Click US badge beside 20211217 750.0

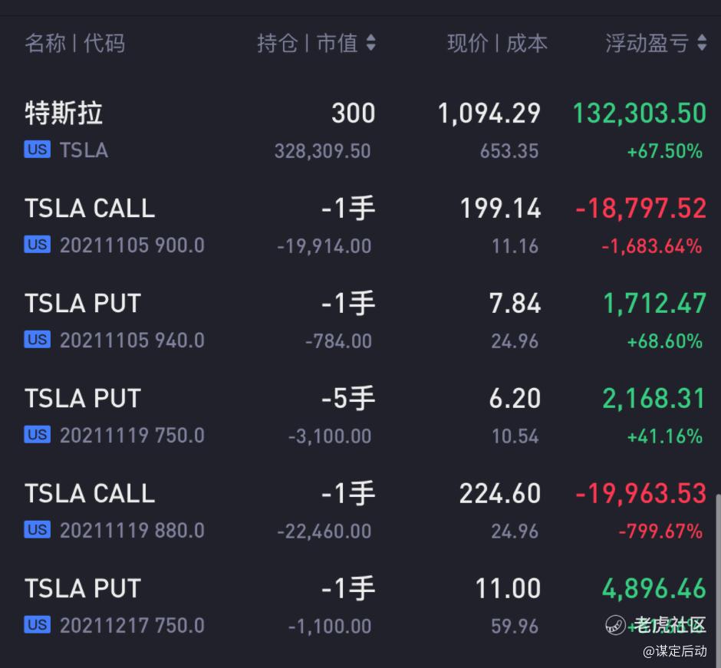[38, 625]
